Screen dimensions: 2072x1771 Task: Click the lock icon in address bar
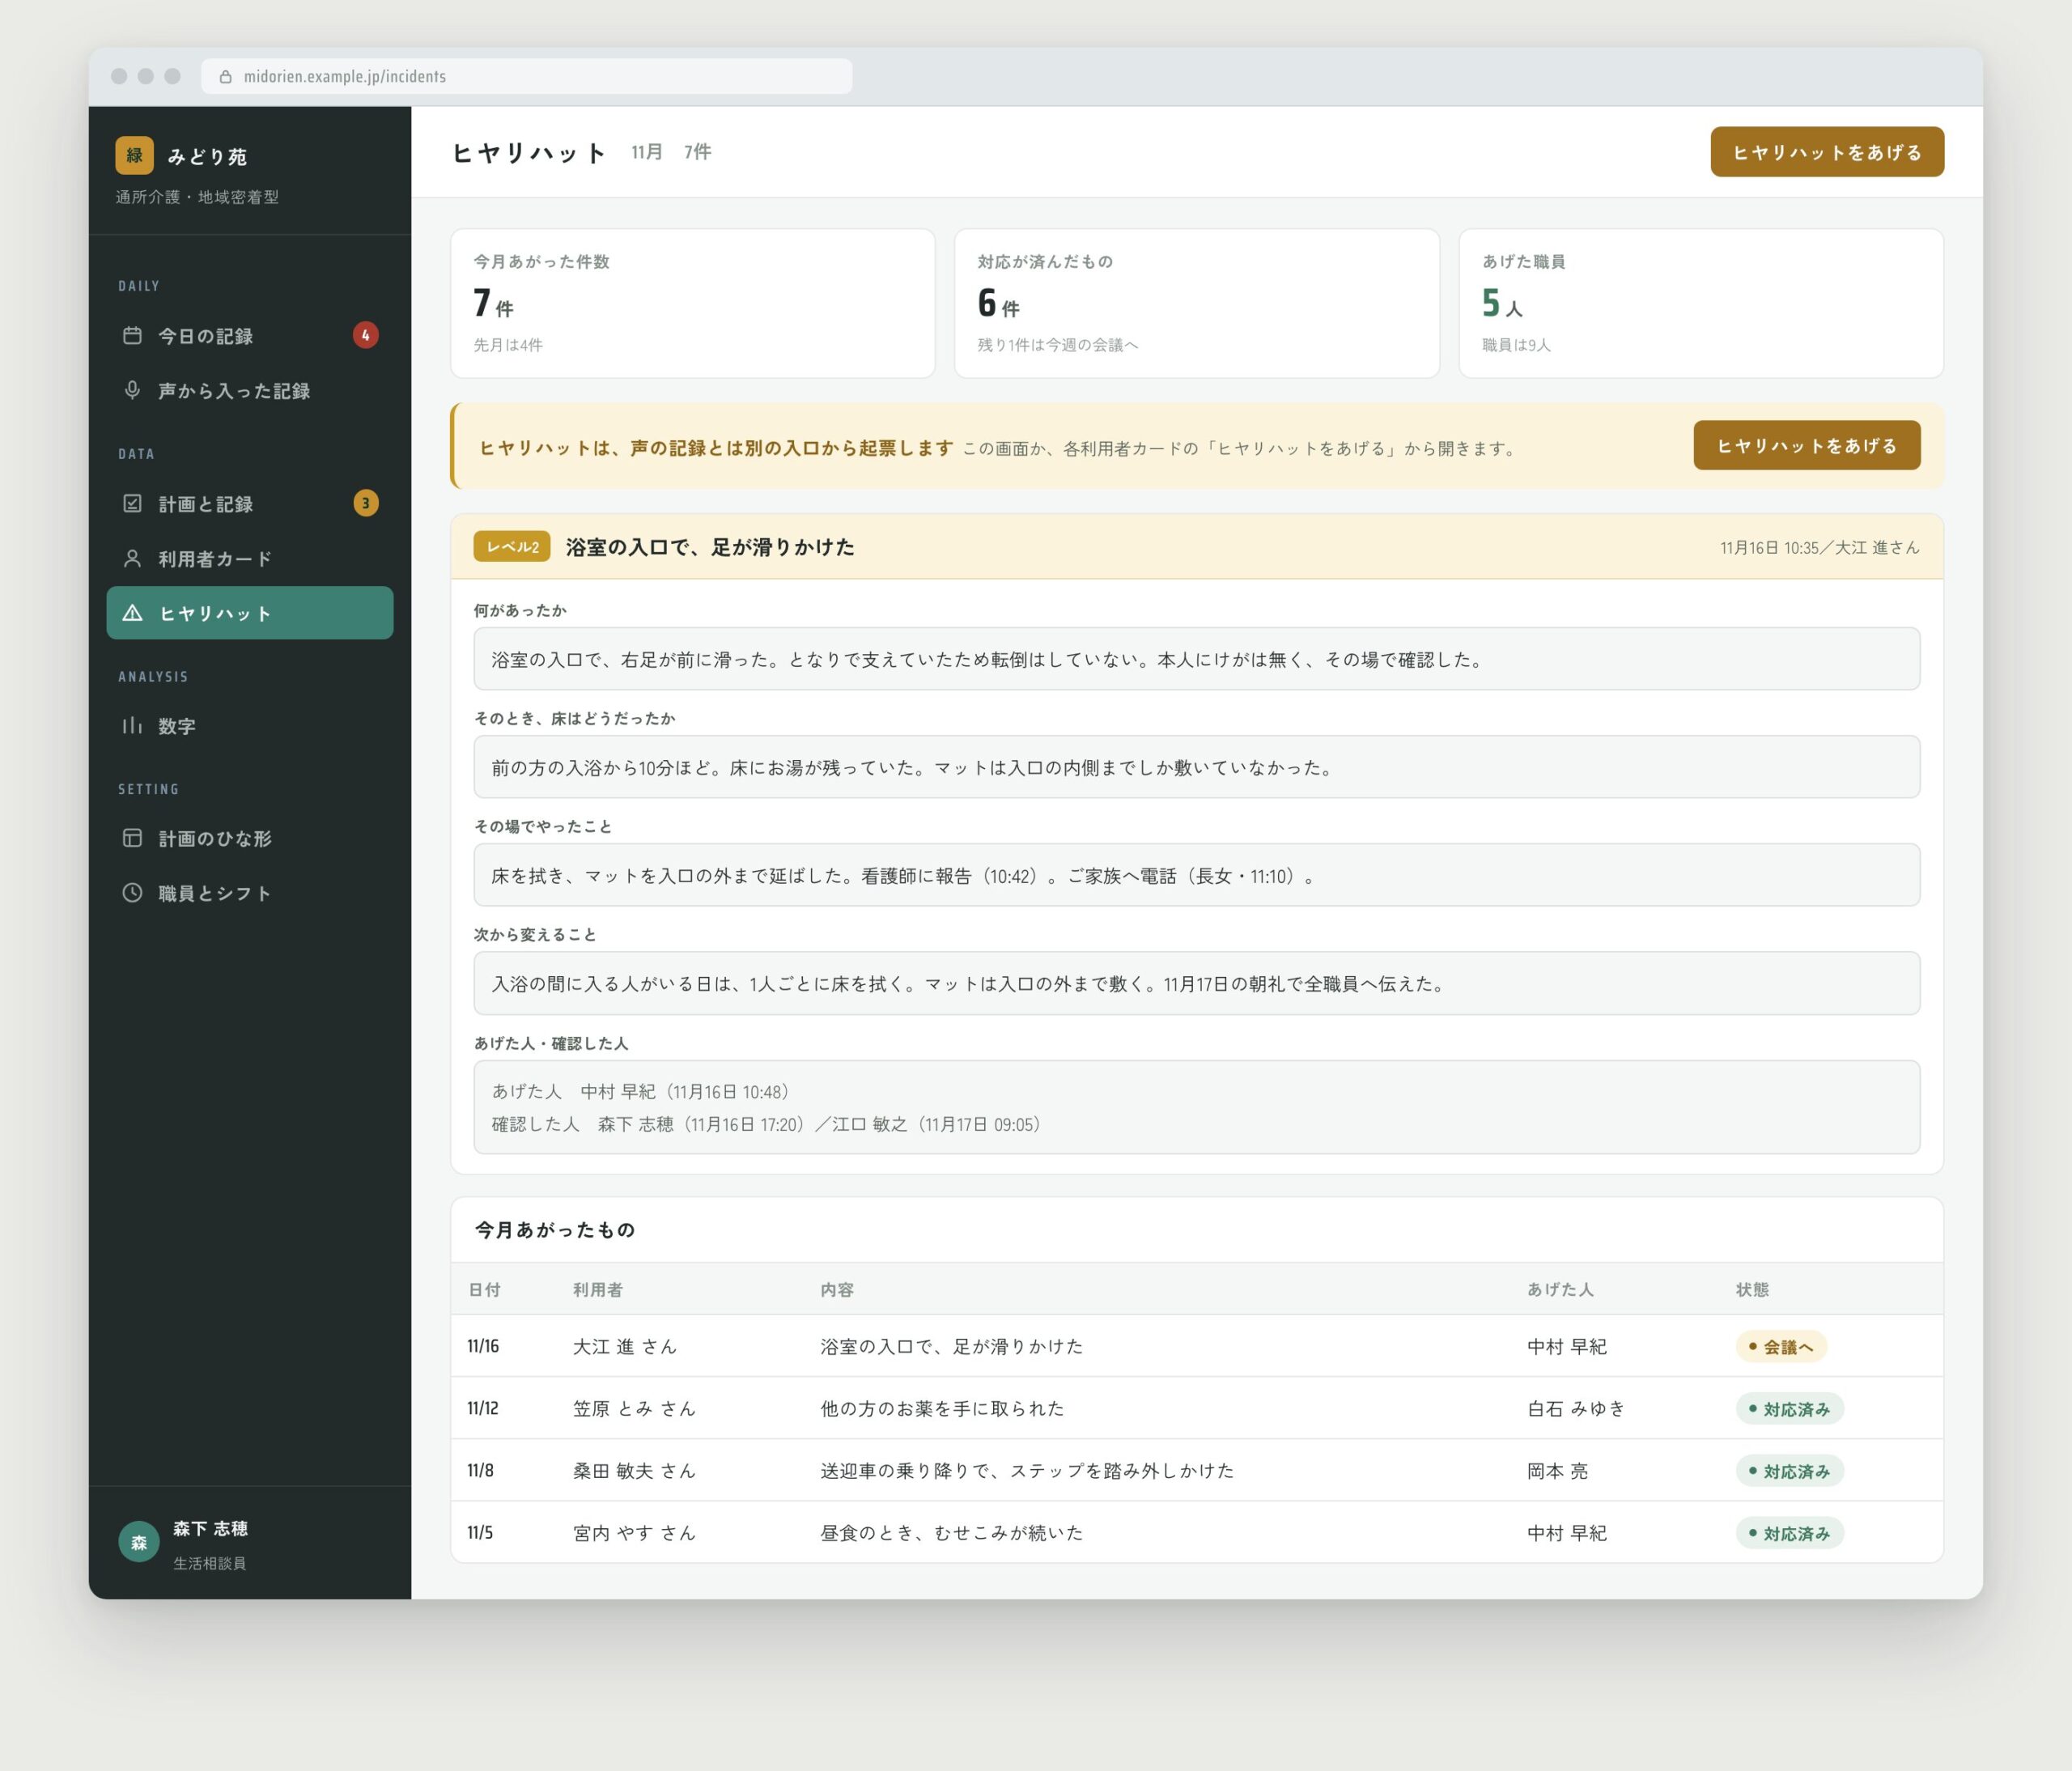225,77
